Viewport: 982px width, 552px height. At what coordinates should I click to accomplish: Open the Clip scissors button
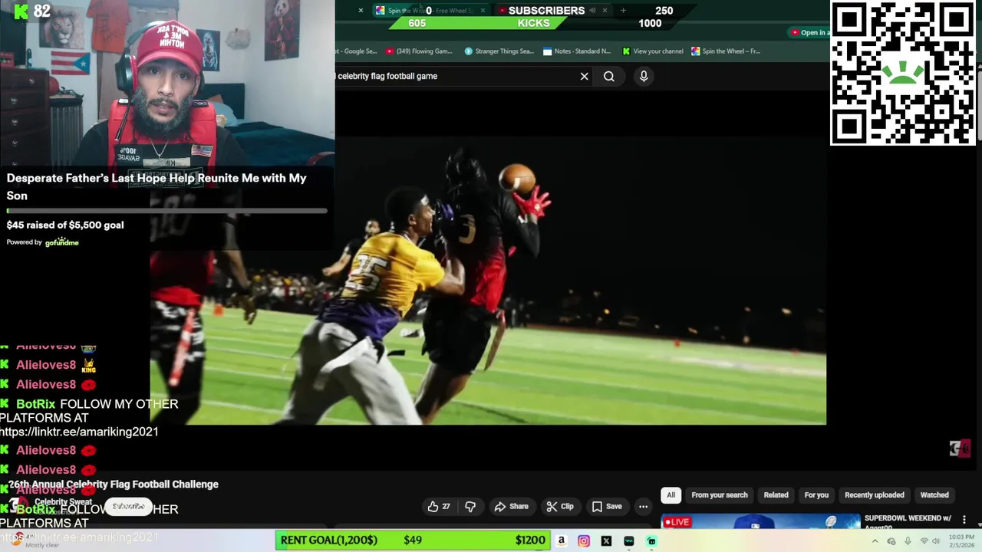pos(560,507)
